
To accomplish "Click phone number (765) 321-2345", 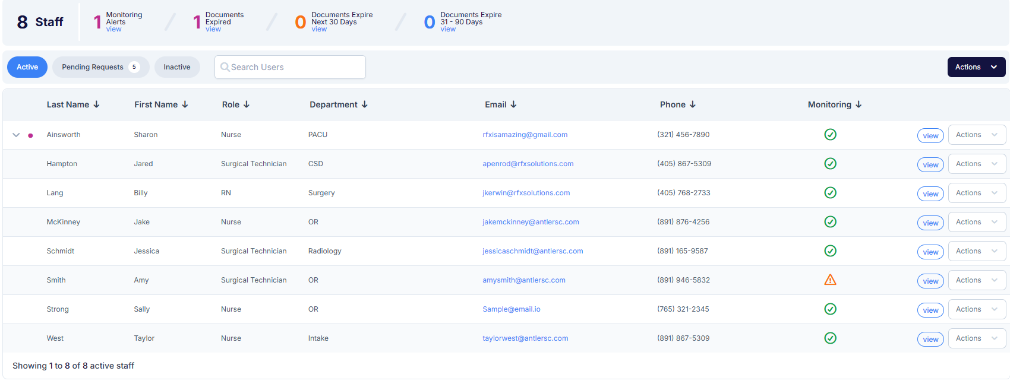I will pyautogui.click(x=683, y=309).
